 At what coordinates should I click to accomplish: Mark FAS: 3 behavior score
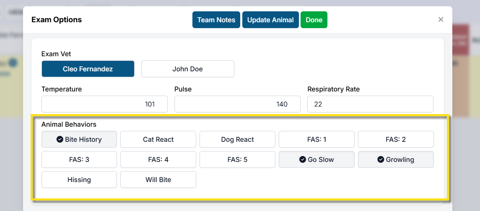[x=79, y=159]
